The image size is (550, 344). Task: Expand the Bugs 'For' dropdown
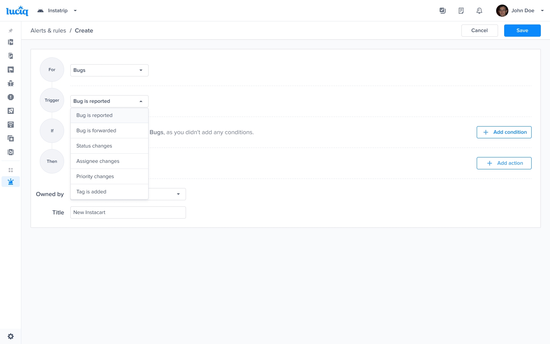pos(109,70)
